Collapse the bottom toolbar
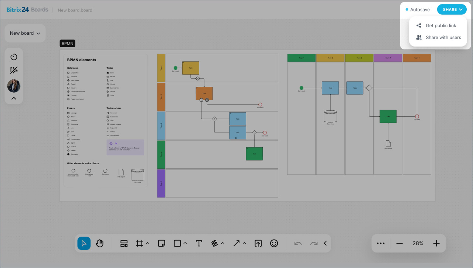 pyautogui.click(x=325, y=243)
